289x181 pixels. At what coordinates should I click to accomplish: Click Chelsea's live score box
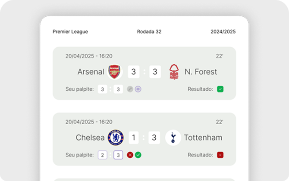click(x=134, y=138)
